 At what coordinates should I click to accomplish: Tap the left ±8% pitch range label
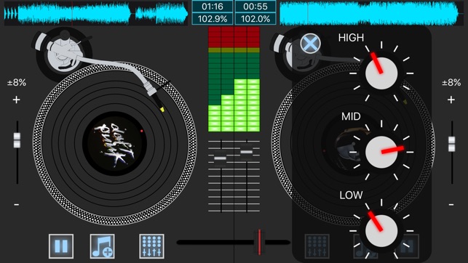pyautogui.click(x=17, y=83)
